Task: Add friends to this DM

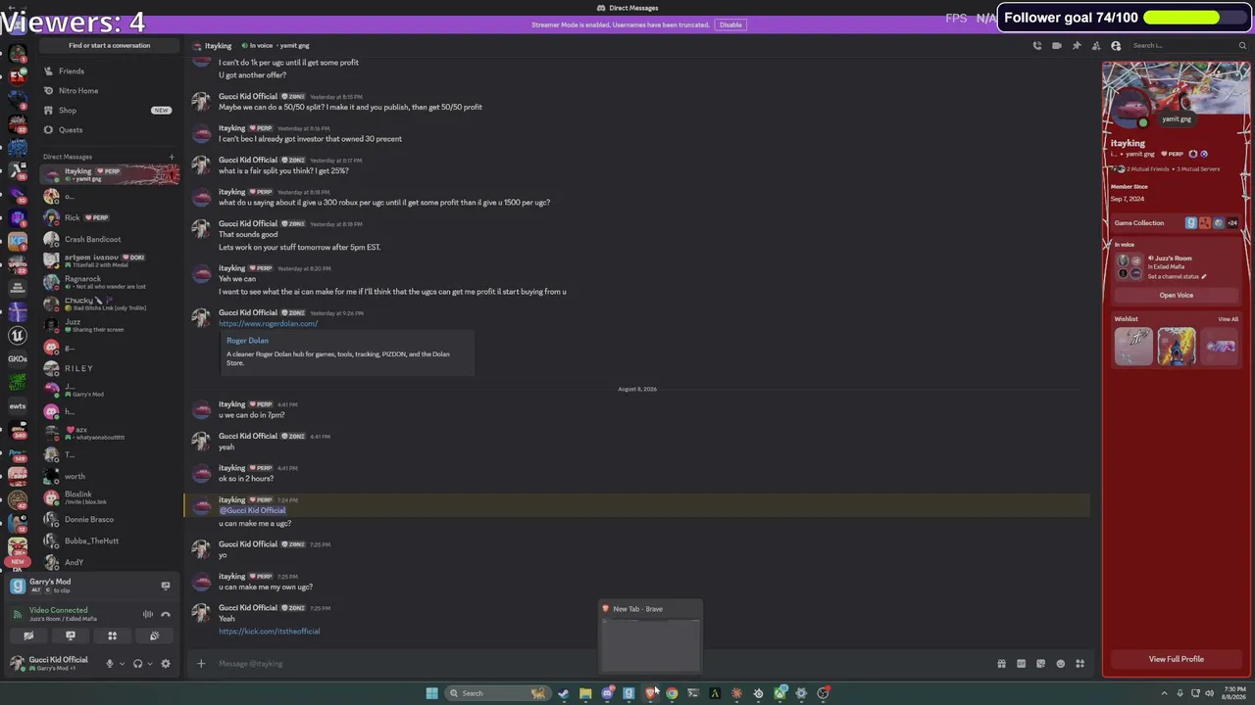Action: [1096, 45]
